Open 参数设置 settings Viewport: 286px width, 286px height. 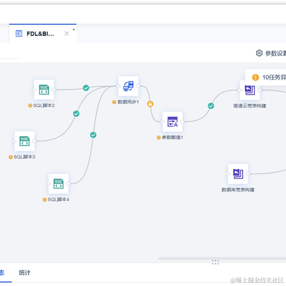coord(270,53)
